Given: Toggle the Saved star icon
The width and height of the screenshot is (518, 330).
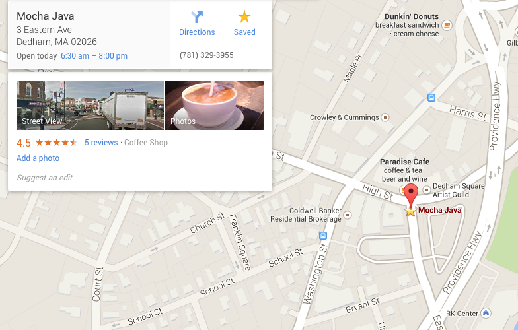Looking at the screenshot, I should 244,16.
